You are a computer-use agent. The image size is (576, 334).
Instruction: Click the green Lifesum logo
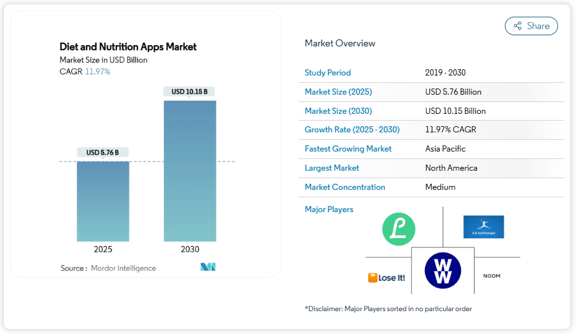click(398, 228)
